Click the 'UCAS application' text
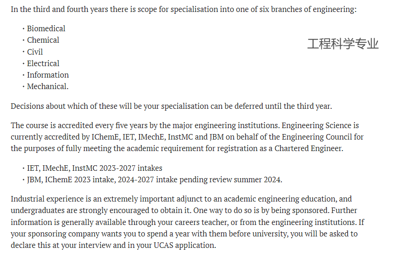The width and height of the screenshot is (393, 258). (184, 245)
